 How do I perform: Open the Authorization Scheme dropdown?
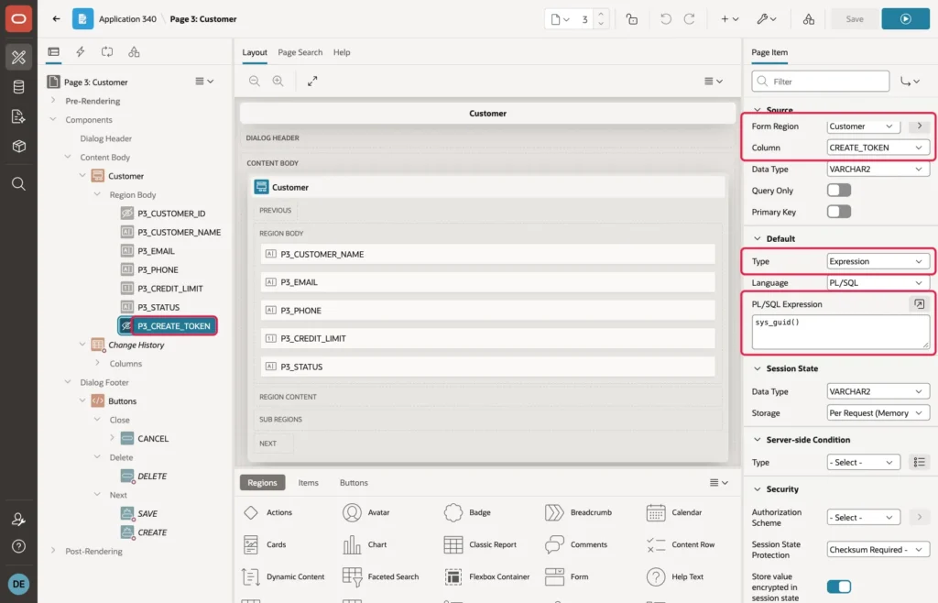tap(864, 518)
